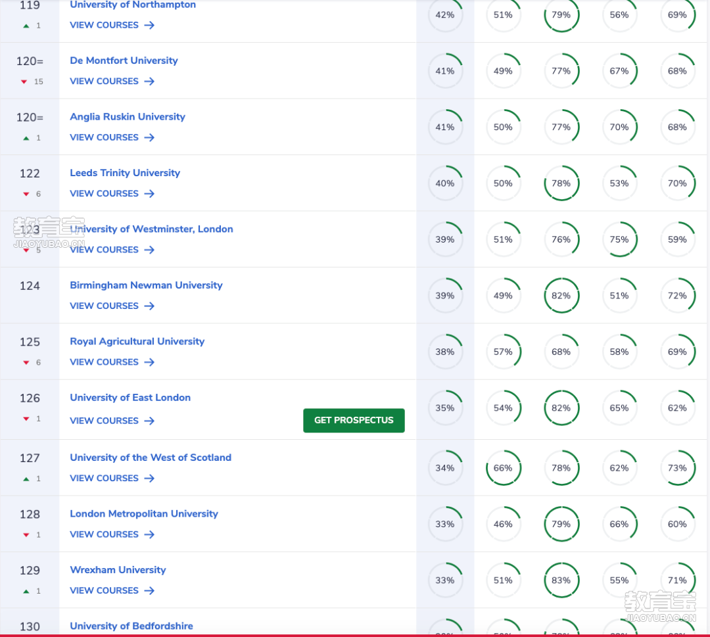
Task: Click VIEW COURSES under University of Northampton
Action: pos(112,26)
